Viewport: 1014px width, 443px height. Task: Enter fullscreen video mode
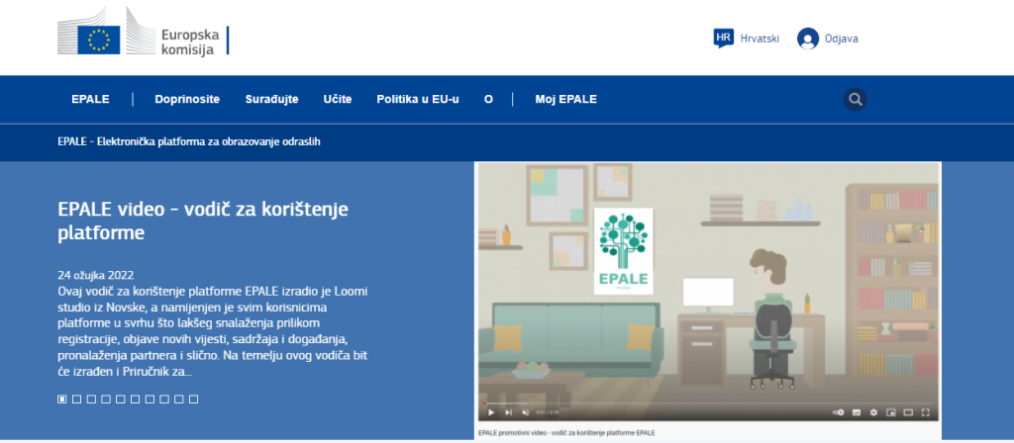926,412
